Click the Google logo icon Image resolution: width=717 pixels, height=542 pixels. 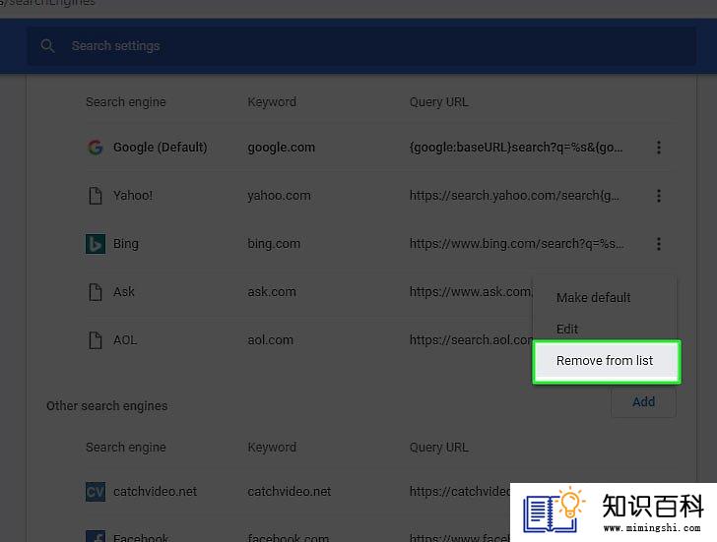coord(96,147)
